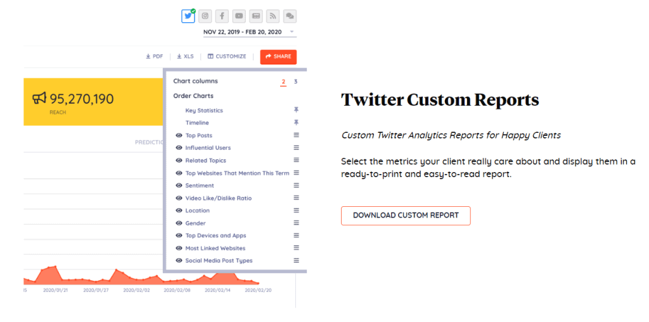Click reorder handle for Video Like/Dislike Ratio
Image resolution: width=649 pixels, height=322 pixels.
(x=297, y=198)
